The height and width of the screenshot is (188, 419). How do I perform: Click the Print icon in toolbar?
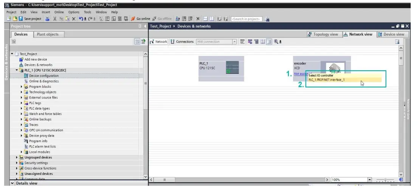pyautogui.click(x=47, y=19)
